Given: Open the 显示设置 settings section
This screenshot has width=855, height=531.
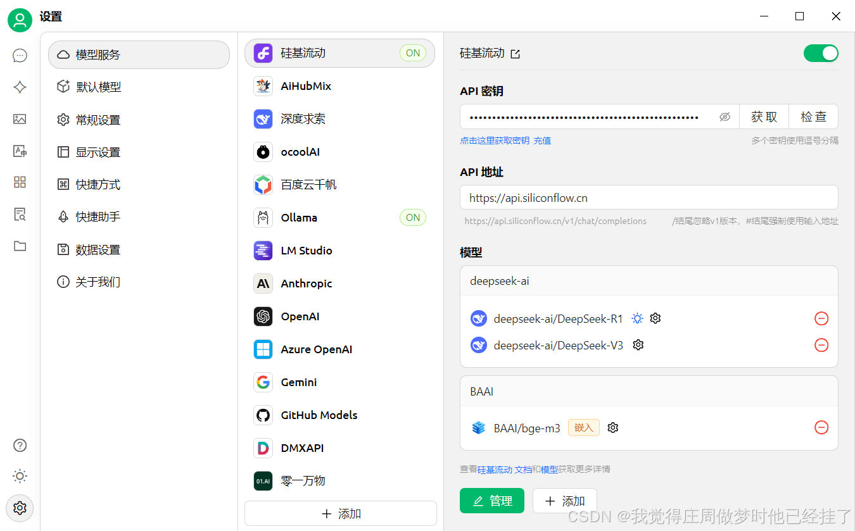Looking at the screenshot, I should pyautogui.click(x=139, y=152).
